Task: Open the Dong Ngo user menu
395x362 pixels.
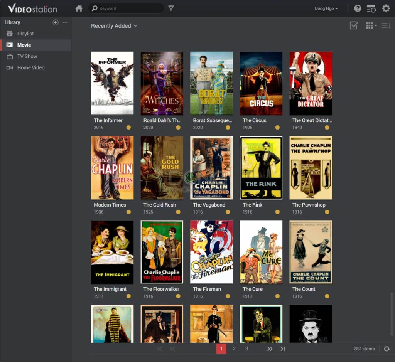Action: (326, 8)
